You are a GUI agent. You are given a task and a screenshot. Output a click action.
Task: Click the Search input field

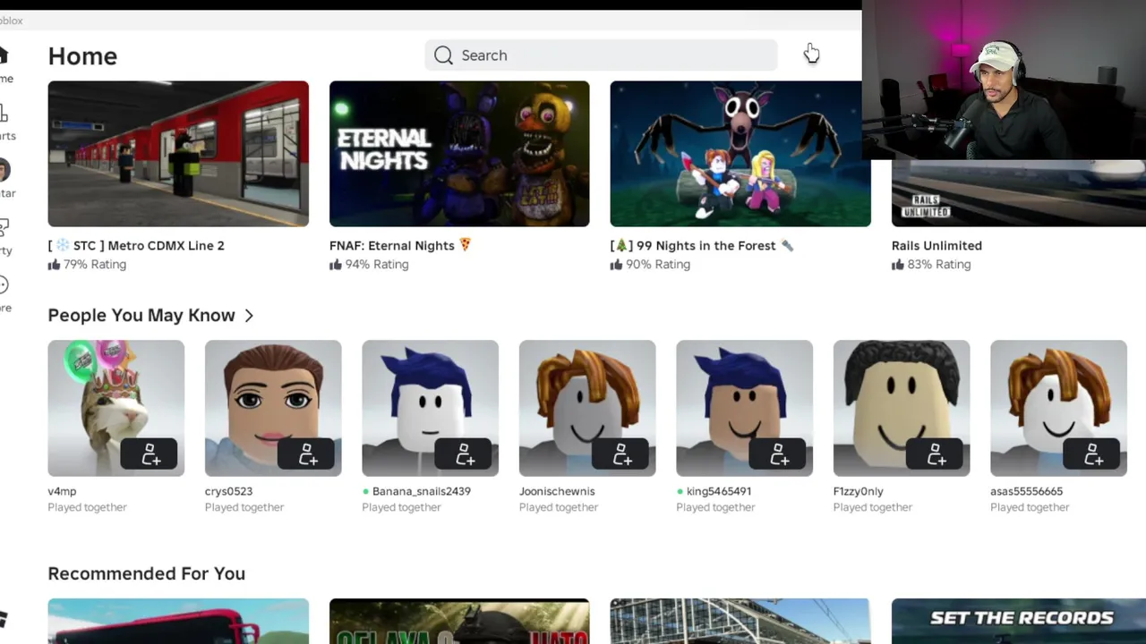coord(601,55)
